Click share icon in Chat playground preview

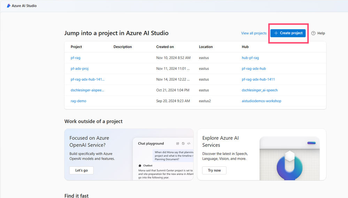[x=178, y=143]
